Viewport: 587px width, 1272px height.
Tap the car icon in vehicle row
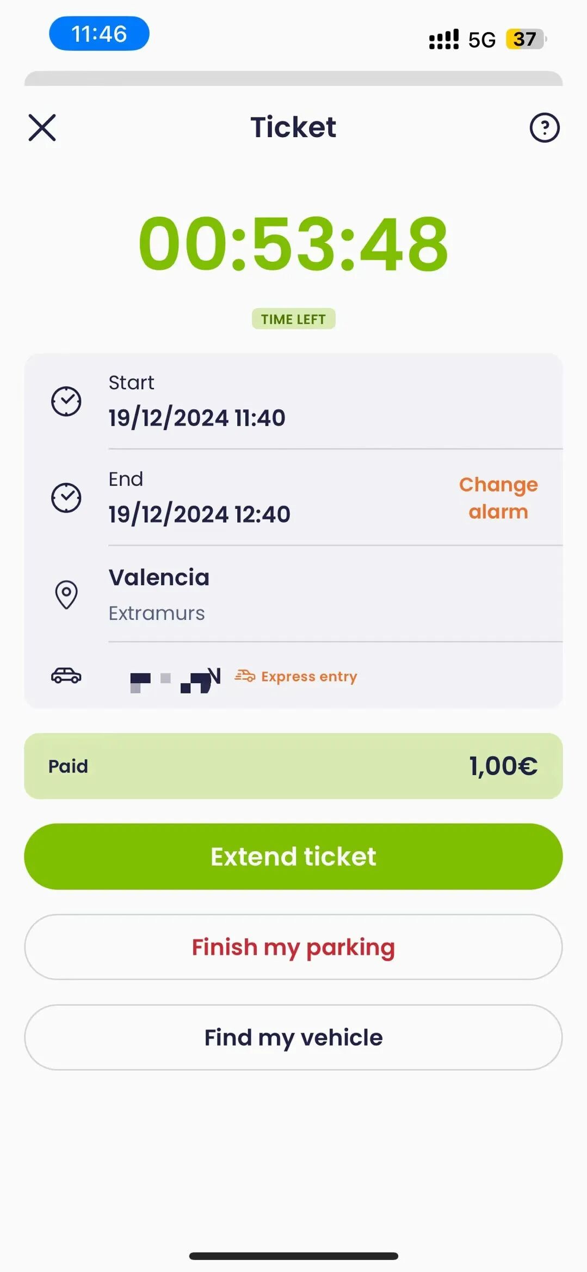(x=66, y=675)
